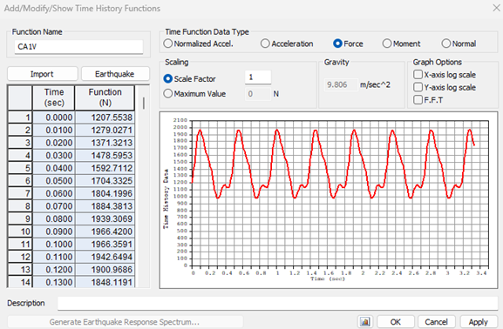This screenshot has height=329, width=503.
Task: Confirm with the OK button
Action: click(x=395, y=322)
